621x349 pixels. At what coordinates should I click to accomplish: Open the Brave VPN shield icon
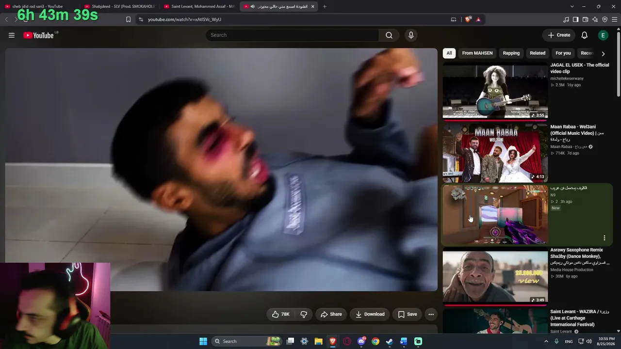pos(605,19)
